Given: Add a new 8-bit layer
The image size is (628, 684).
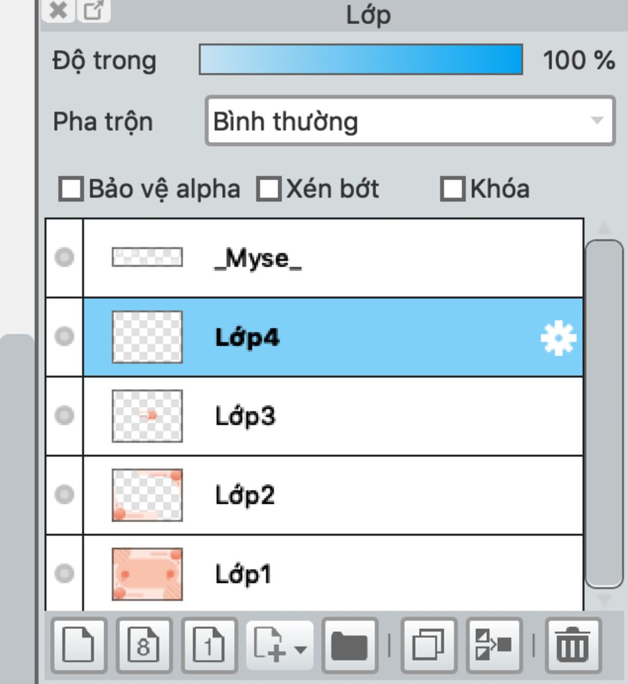Looking at the screenshot, I should pyautogui.click(x=144, y=645).
